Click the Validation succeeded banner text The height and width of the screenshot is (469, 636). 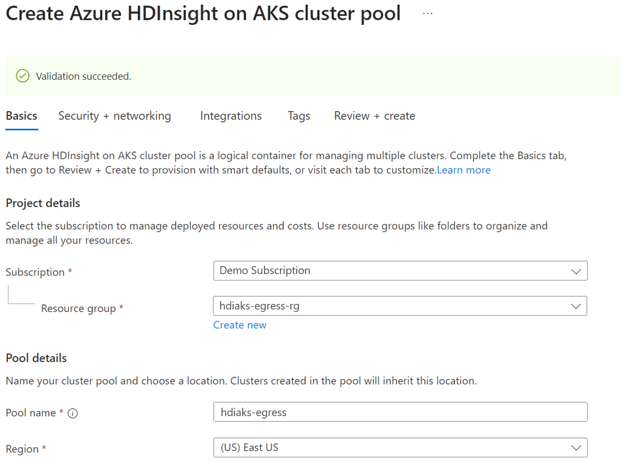(84, 76)
